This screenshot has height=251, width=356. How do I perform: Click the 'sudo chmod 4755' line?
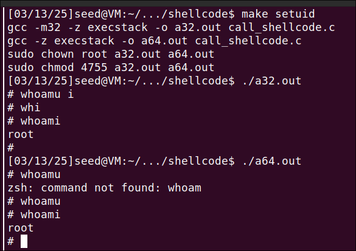tap(111, 67)
